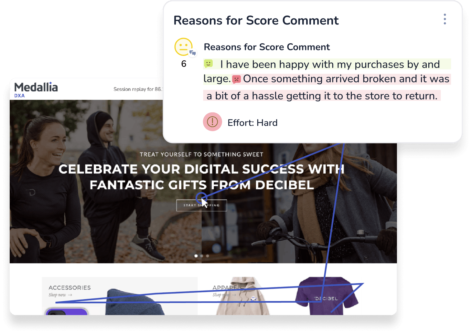Select the third carousel dot
This screenshot has height=334, width=472.
click(x=208, y=256)
